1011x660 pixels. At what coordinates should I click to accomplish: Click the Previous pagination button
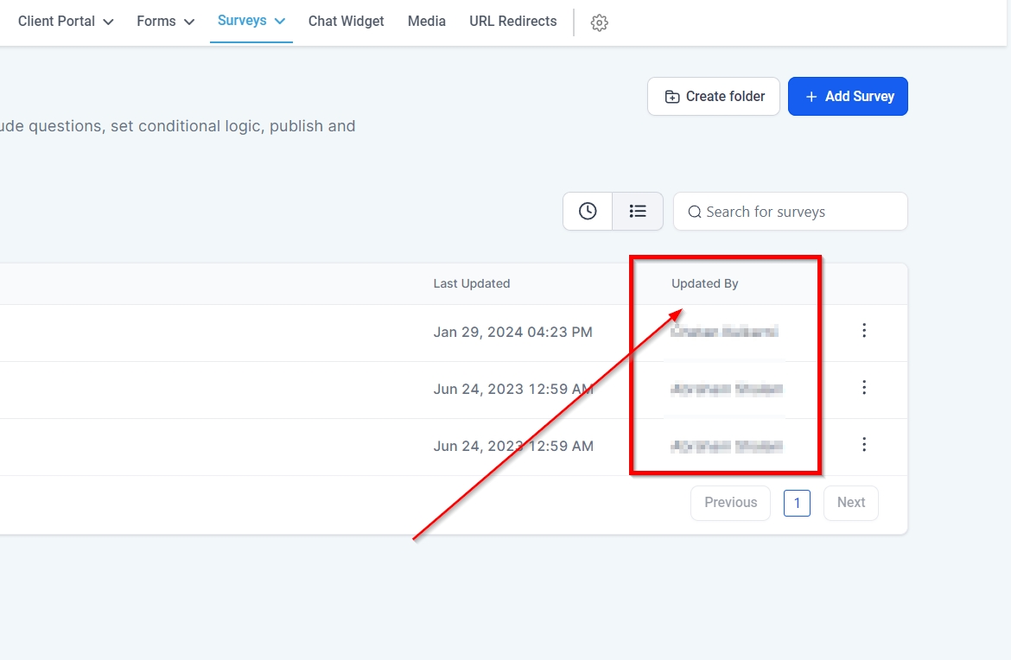[x=730, y=503]
